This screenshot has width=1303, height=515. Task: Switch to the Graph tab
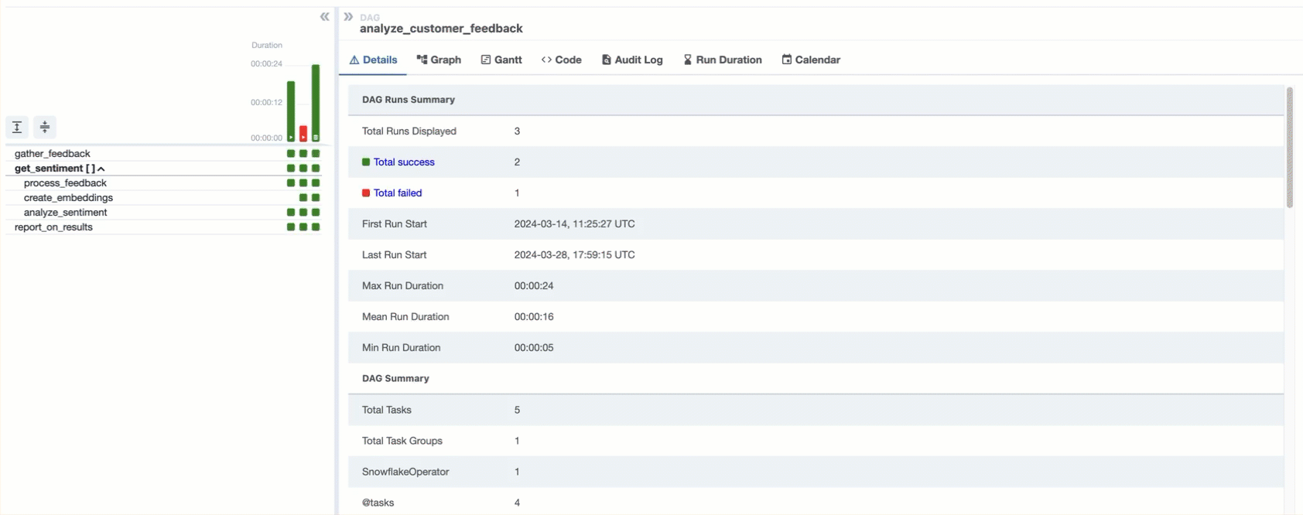[439, 60]
